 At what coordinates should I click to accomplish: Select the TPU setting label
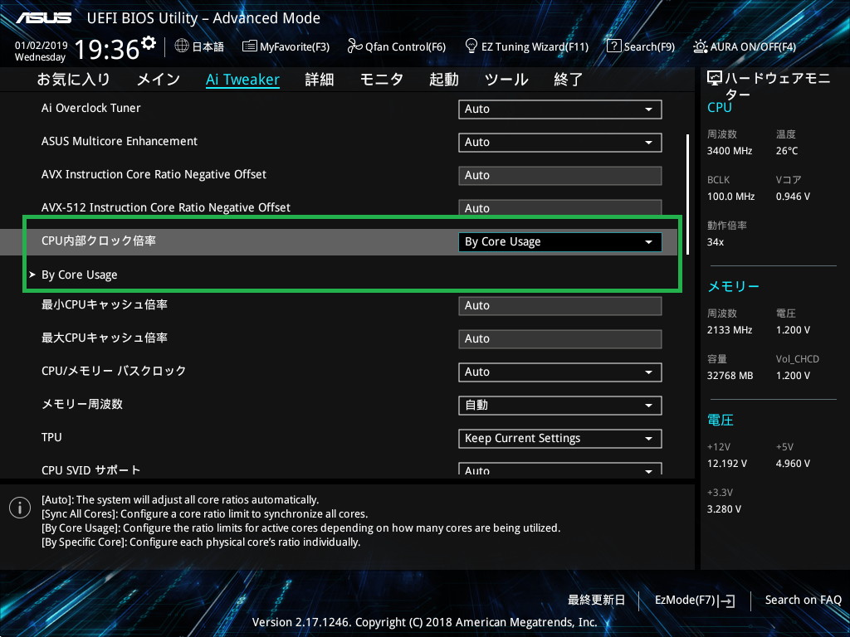point(51,437)
